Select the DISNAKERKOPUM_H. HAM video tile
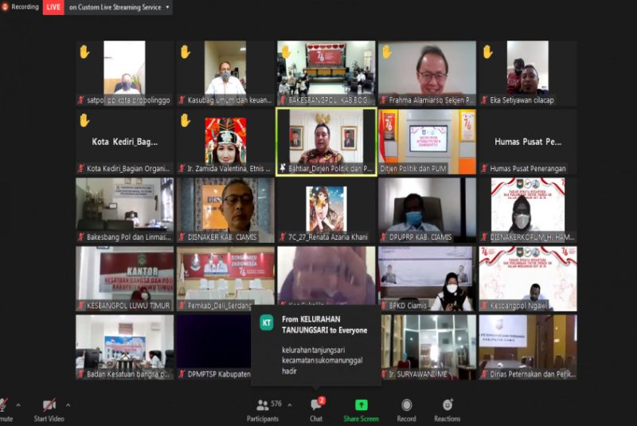The width and height of the screenshot is (637, 426). [x=528, y=210]
